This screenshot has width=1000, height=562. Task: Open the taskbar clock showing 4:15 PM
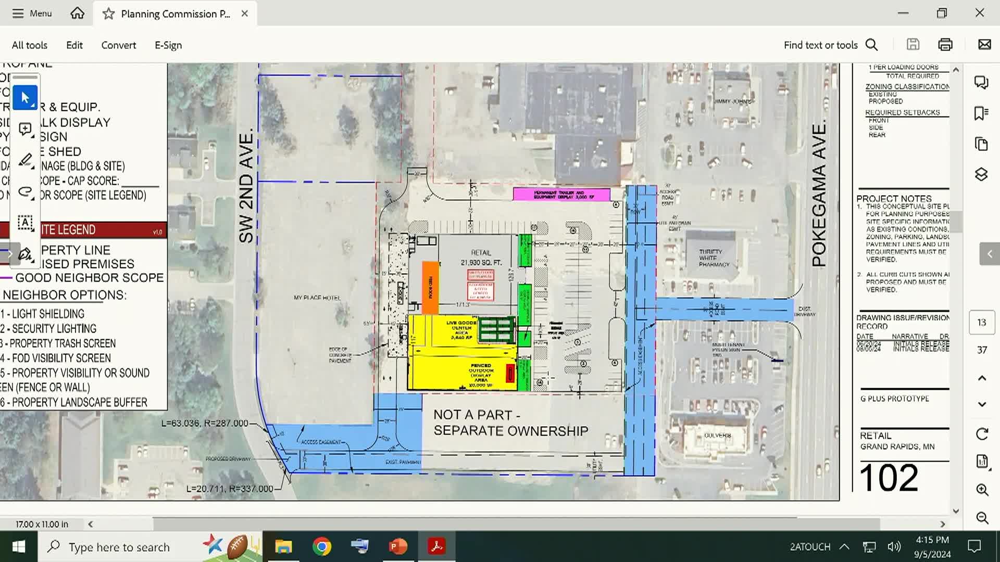tap(932, 547)
